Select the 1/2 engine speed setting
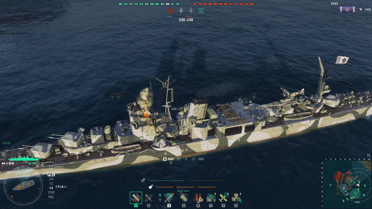This screenshot has width=372, height=209. [51, 183]
